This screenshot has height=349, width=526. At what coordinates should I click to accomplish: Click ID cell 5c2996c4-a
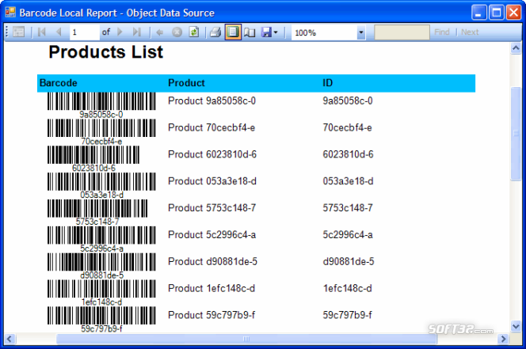tap(348, 235)
